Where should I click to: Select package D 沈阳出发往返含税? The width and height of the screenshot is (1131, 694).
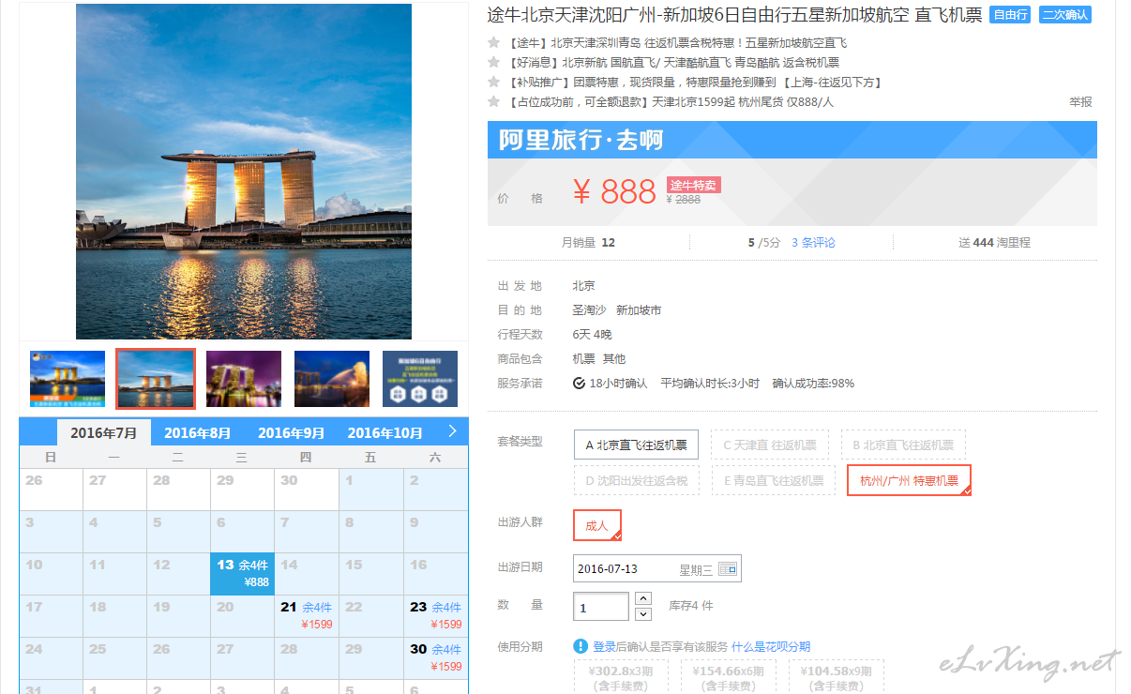coord(637,480)
